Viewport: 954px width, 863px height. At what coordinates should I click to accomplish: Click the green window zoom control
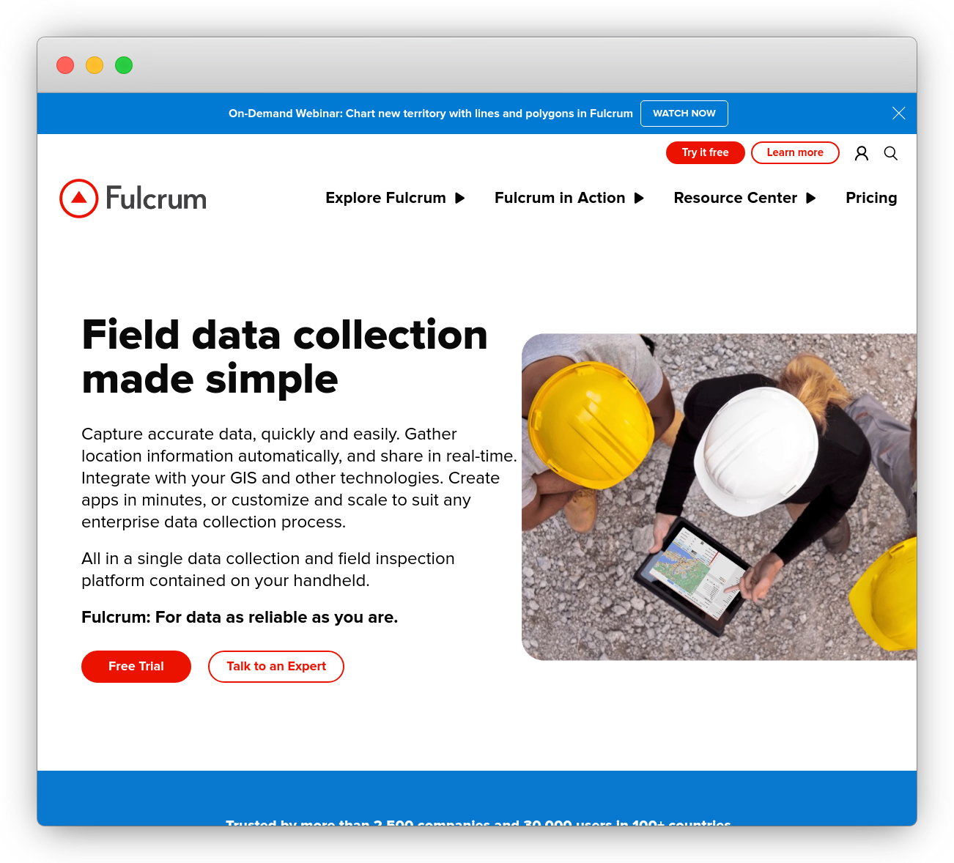tap(124, 65)
